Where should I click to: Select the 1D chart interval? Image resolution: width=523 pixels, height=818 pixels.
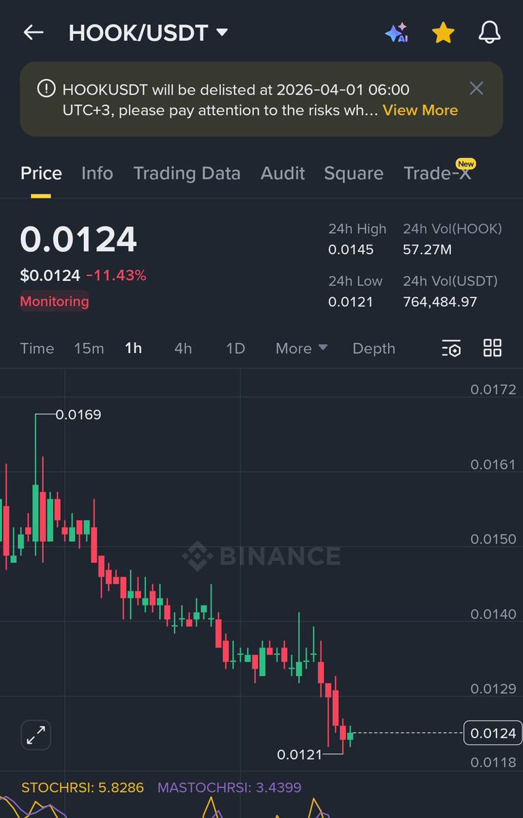(235, 348)
